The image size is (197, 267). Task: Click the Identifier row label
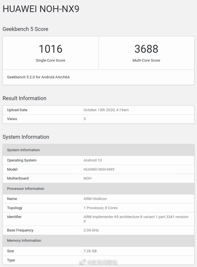(14, 217)
